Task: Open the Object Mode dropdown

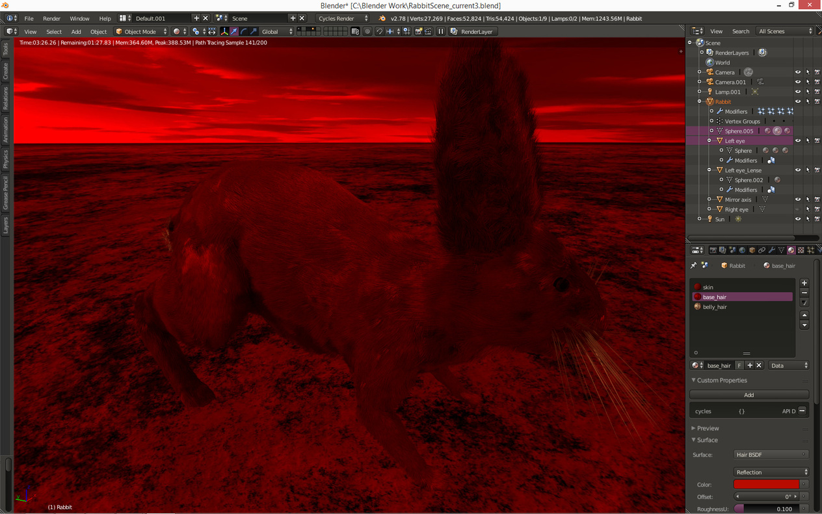Action: click(x=141, y=31)
